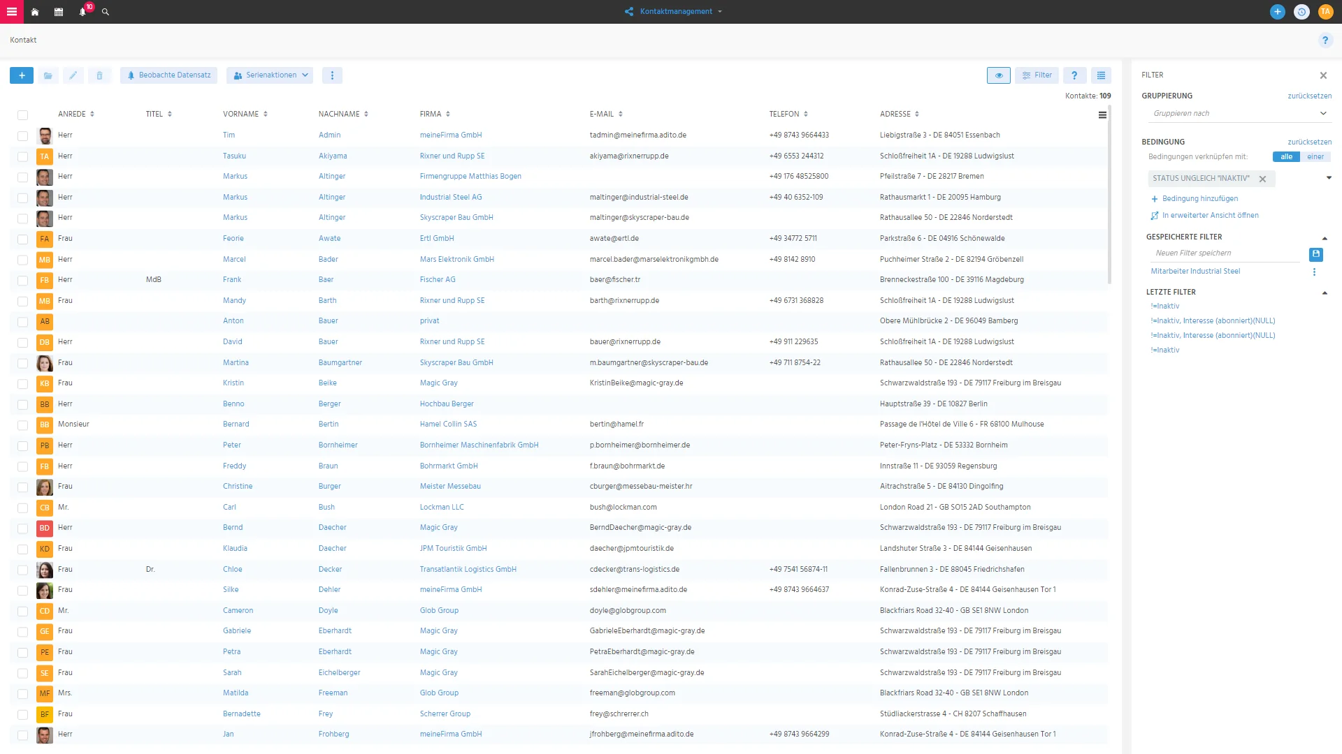Toggle the select-all checkbox in header
Viewport: 1342px width, 754px height.
click(22, 115)
